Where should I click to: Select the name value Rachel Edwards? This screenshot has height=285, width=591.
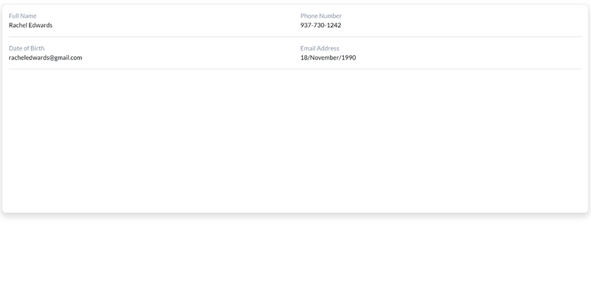click(x=31, y=25)
